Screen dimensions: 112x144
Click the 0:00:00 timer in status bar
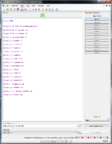click(105, 141)
